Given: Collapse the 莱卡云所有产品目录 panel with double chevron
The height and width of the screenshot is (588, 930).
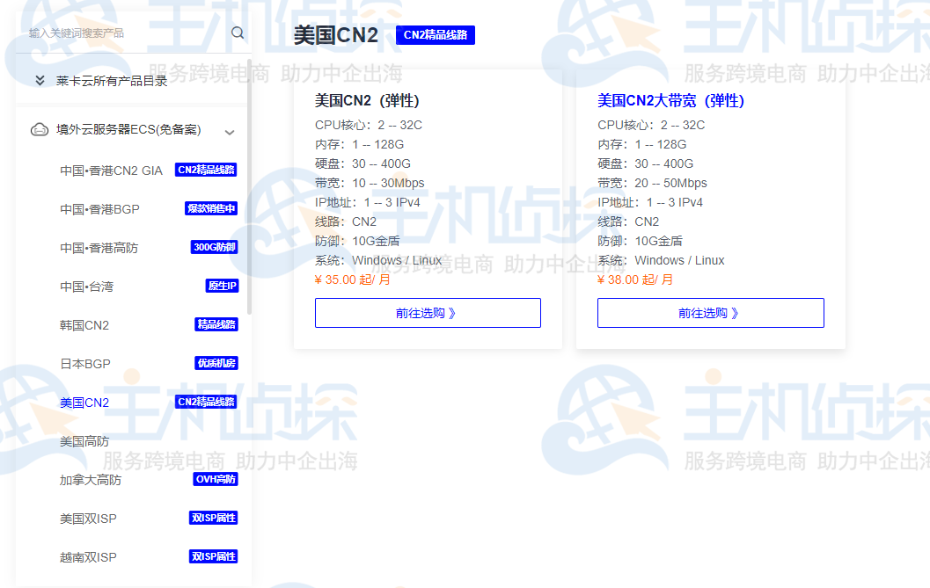Looking at the screenshot, I should pos(40,79).
